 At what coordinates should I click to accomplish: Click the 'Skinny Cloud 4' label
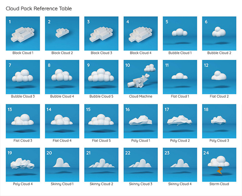coord(180,184)
